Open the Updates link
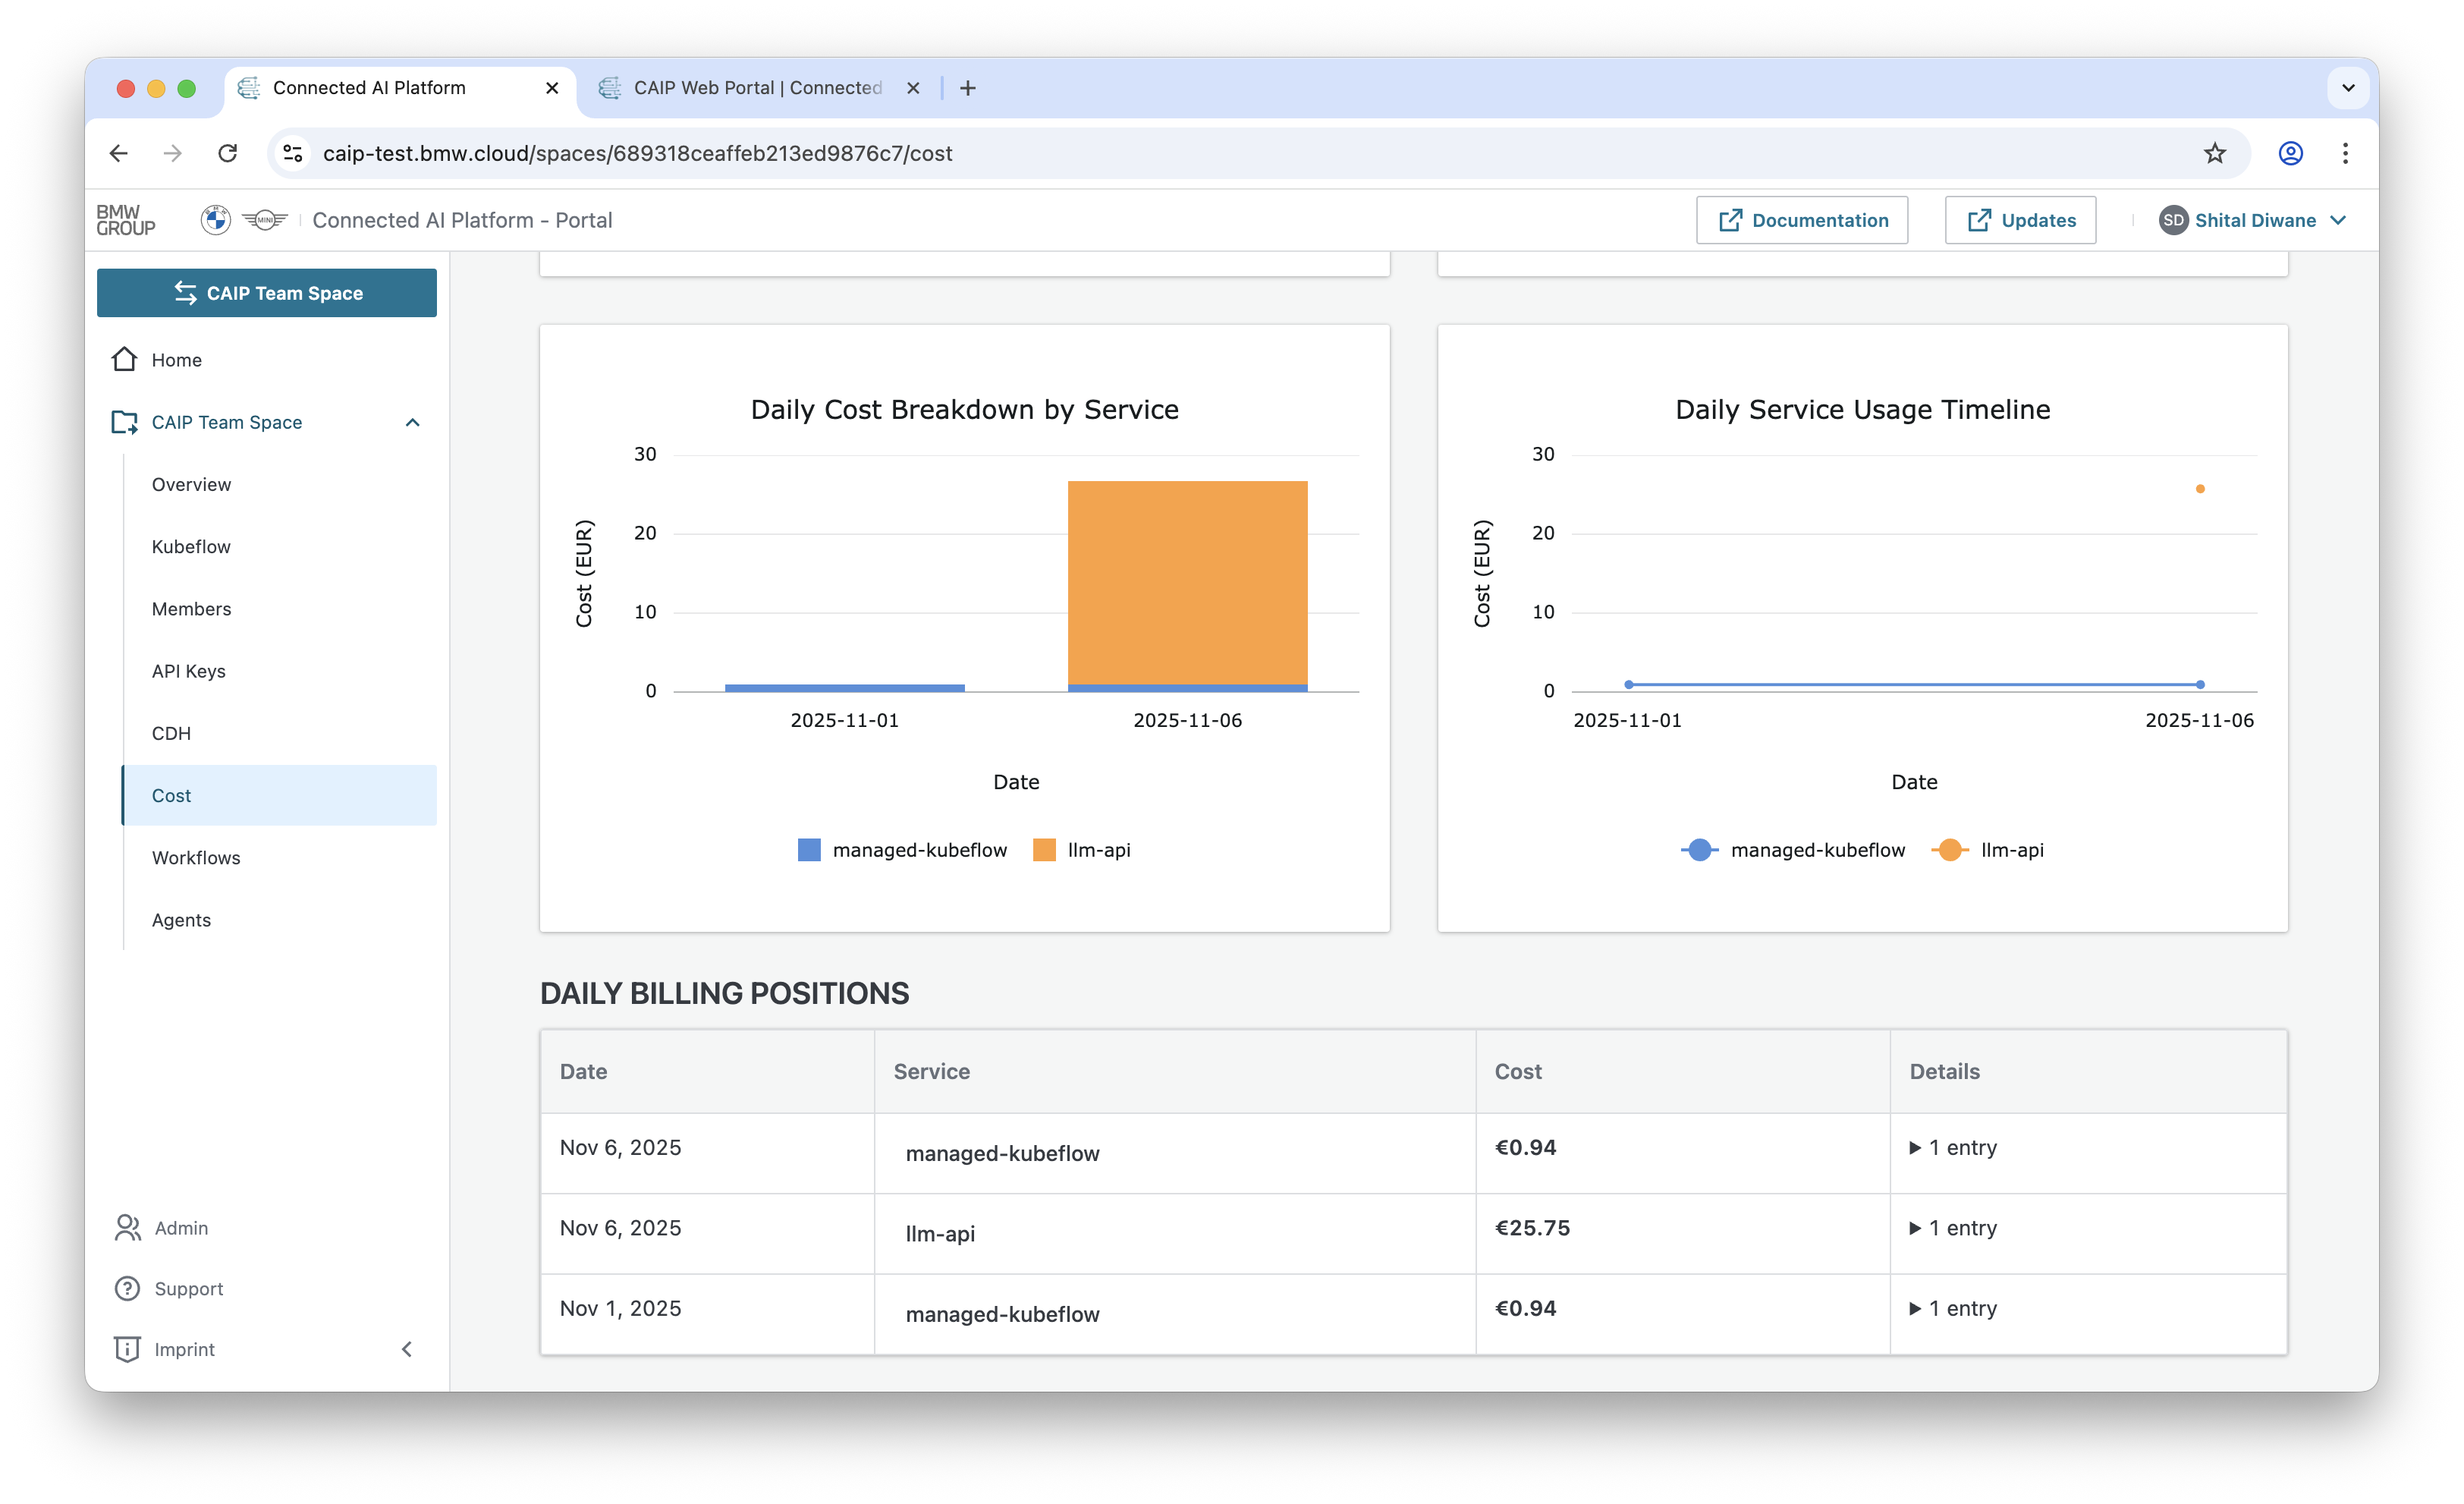The height and width of the screenshot is (1504, 2464). point(2020,220)
